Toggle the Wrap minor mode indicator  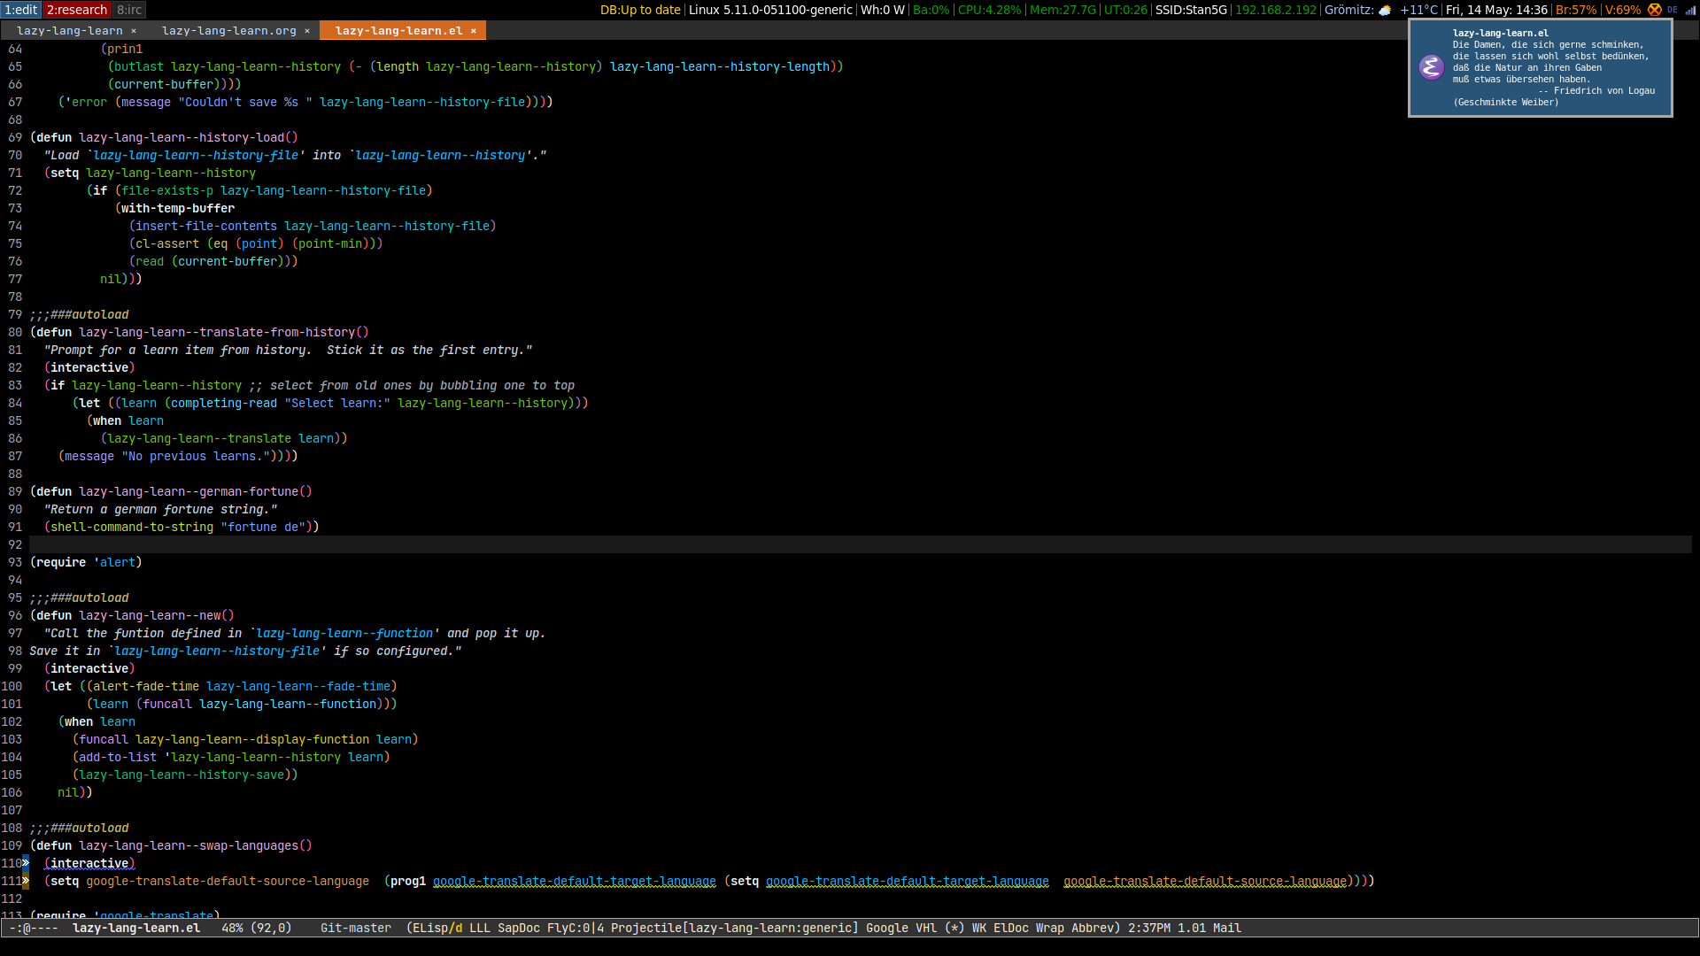pos(1049,928)
